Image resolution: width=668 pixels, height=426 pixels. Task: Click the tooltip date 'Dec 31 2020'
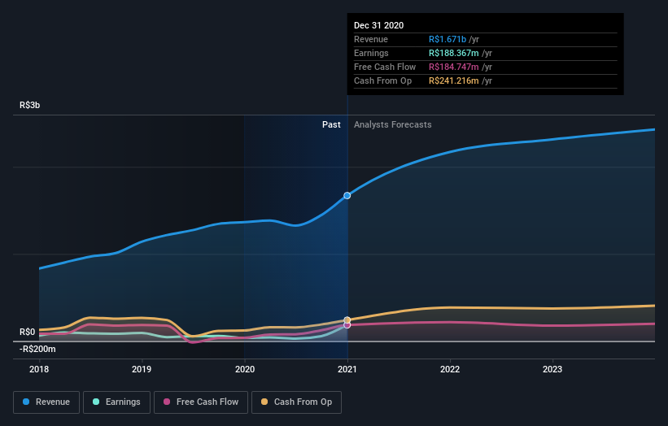(x=378, y=25)
